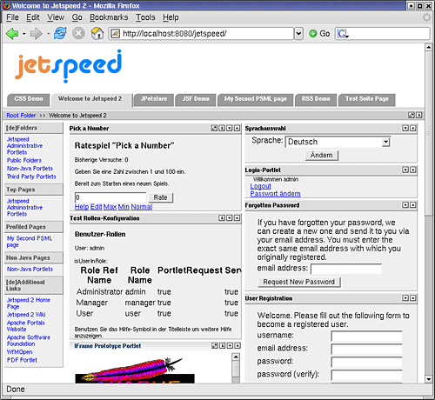Minimize the Pick a Number portlet
Image resolution: width=435 pixels, height=400 pixels.
(x=230, y=128)
